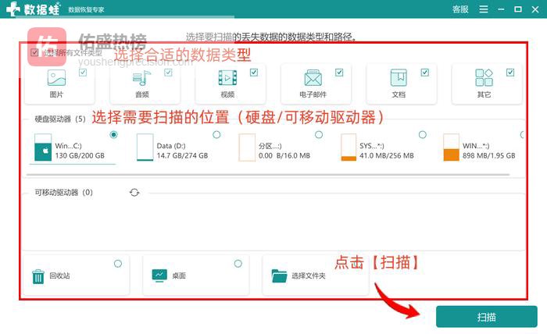Choose the 视频 (Video) film icon
The width and height of the screenshot is (547, 334).
pyautogui.click(x=227, y=78)
